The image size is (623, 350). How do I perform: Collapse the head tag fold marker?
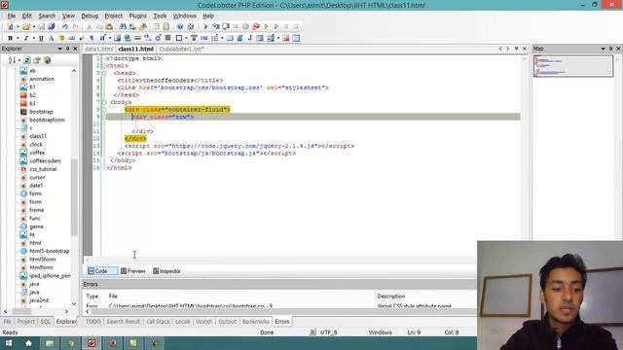point(104,73)
